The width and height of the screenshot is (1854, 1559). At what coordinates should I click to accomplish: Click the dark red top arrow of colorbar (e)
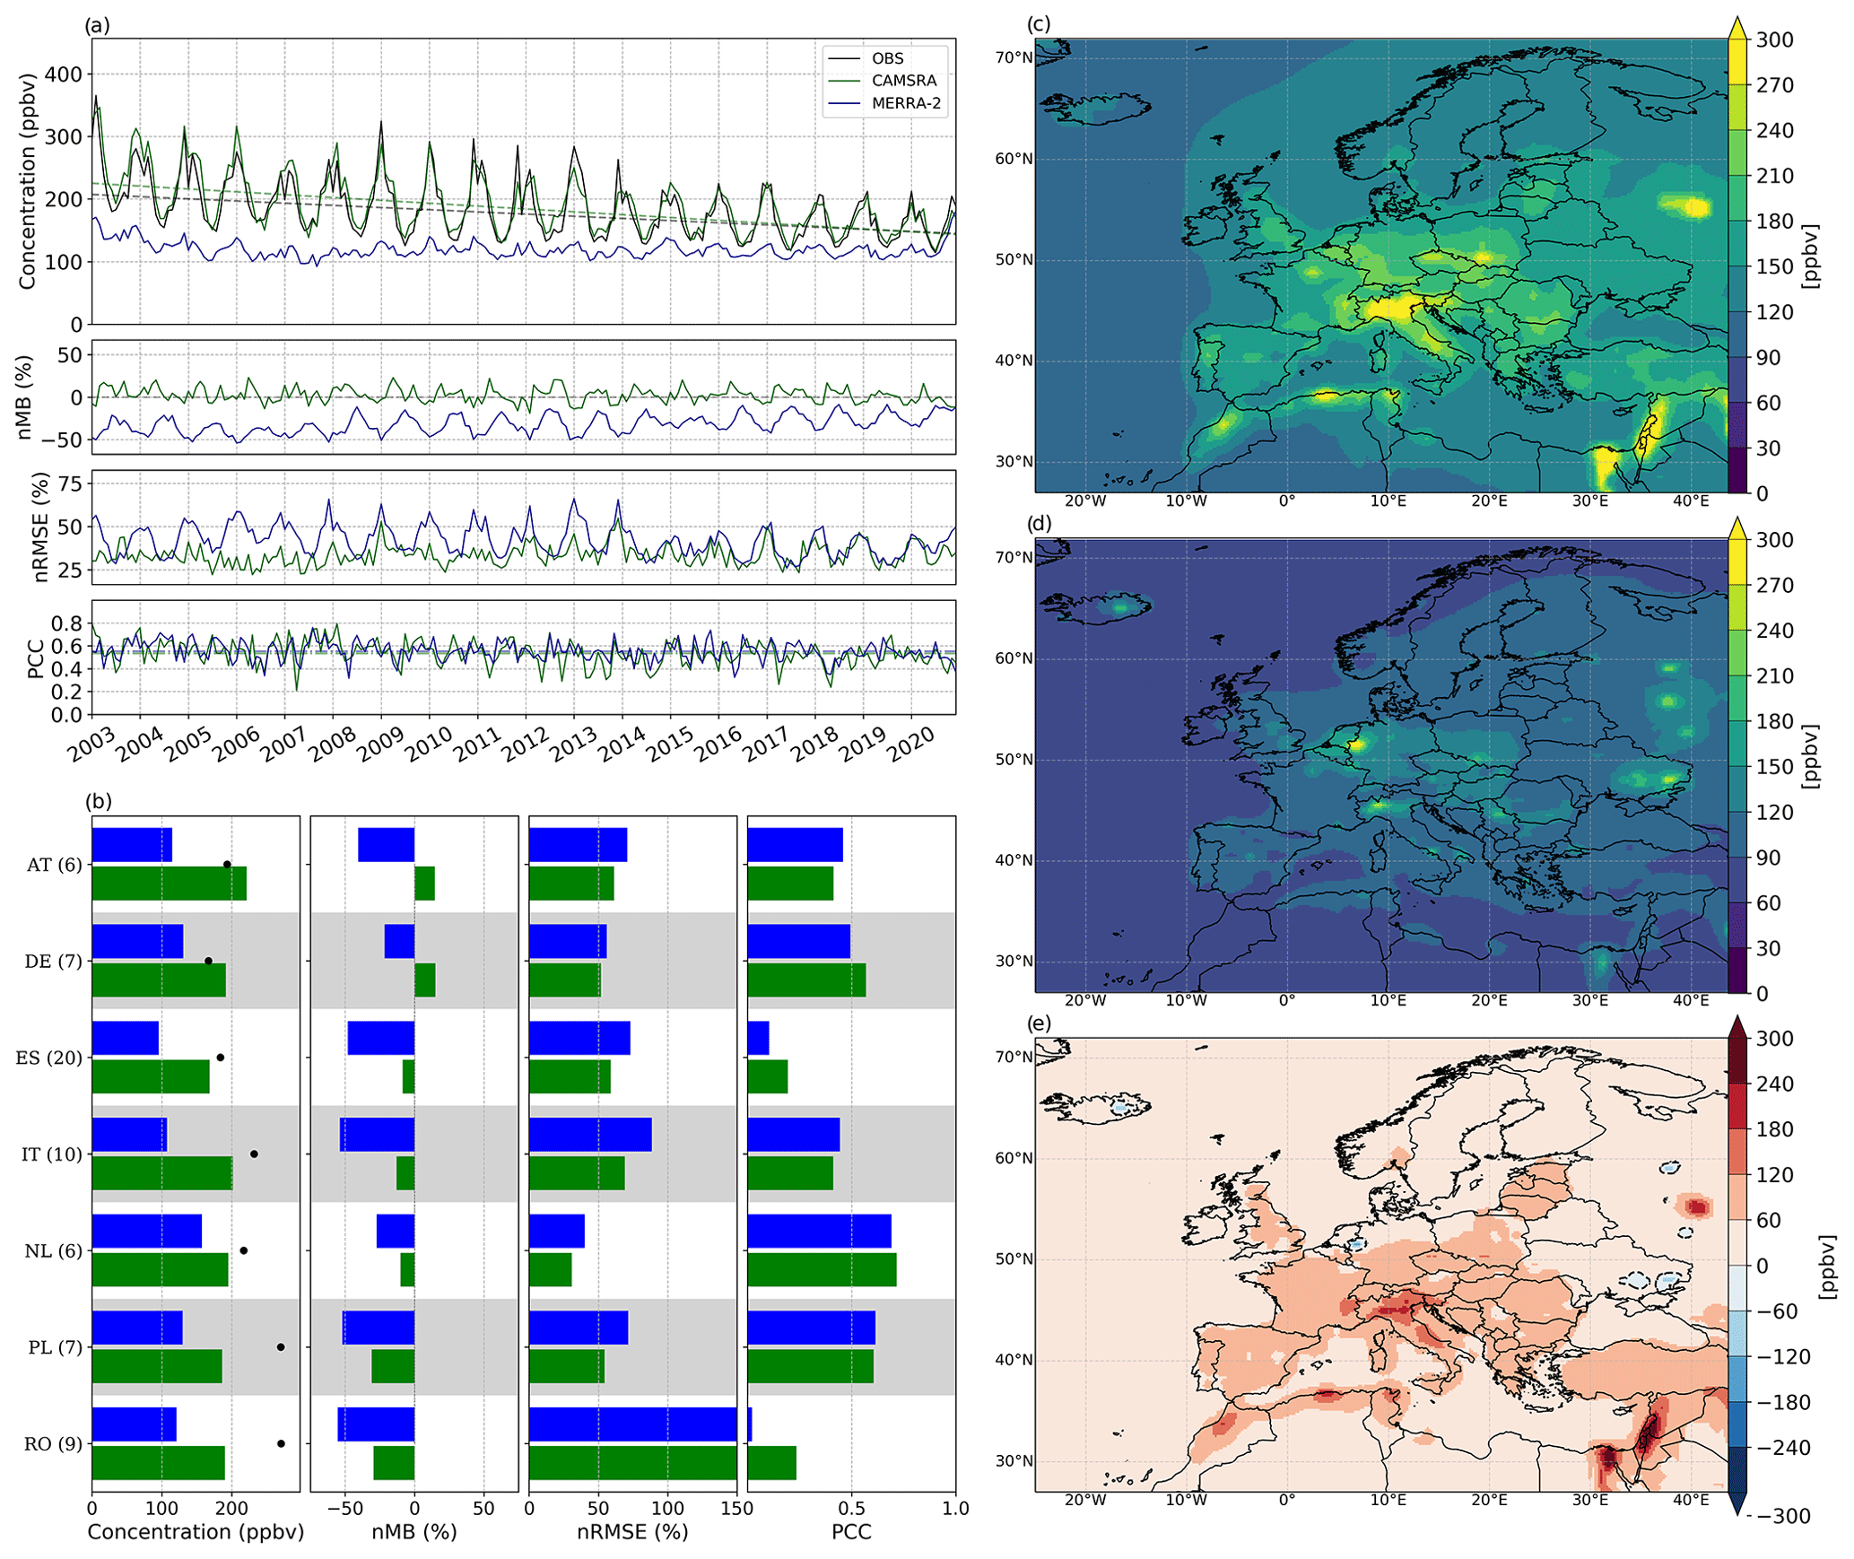point(1736,1027)
